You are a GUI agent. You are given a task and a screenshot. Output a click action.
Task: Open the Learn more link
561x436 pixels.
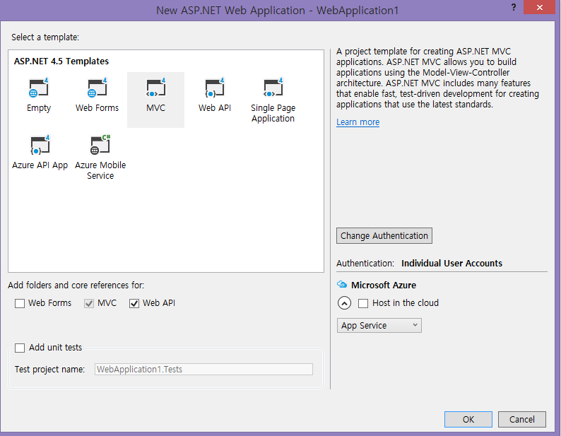click(358, 122)
